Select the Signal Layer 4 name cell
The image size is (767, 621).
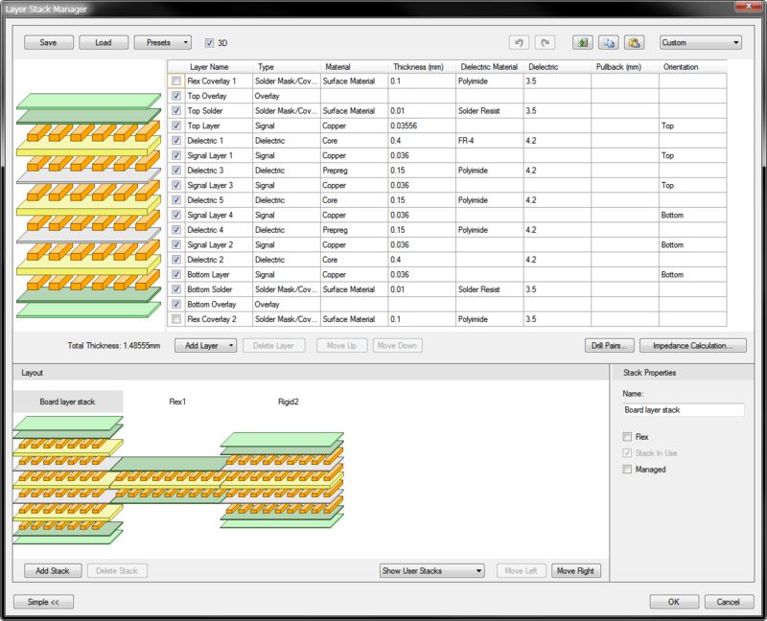coord(219,216)
